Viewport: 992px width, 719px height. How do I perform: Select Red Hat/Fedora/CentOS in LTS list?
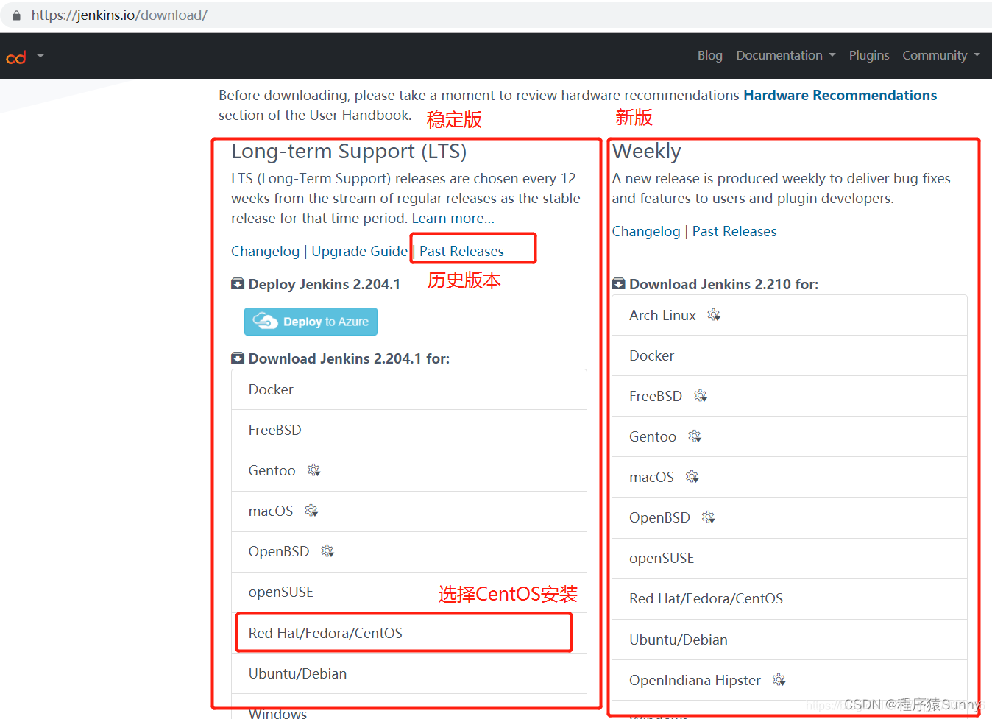(x=409, y=633)
